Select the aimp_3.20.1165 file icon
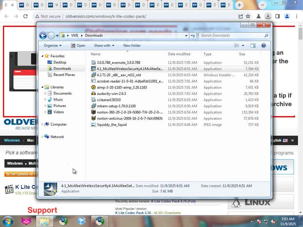The width and height of the screenshot is (303, 227). pos(94,87)
